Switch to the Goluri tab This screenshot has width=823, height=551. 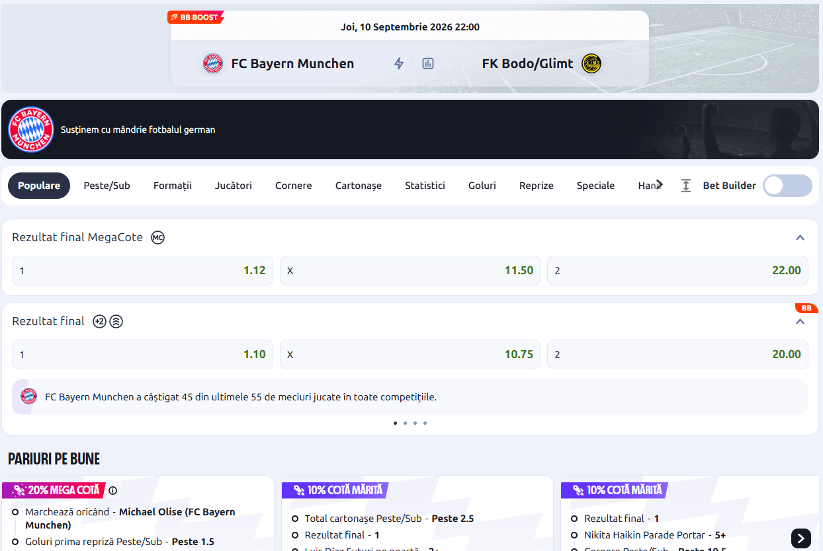[x=482, y=186]
